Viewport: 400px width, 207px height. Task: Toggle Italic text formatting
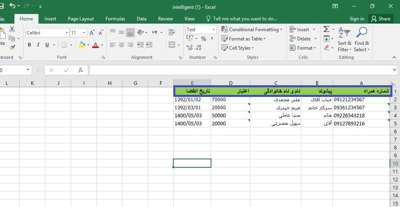(x=39, y=45)
